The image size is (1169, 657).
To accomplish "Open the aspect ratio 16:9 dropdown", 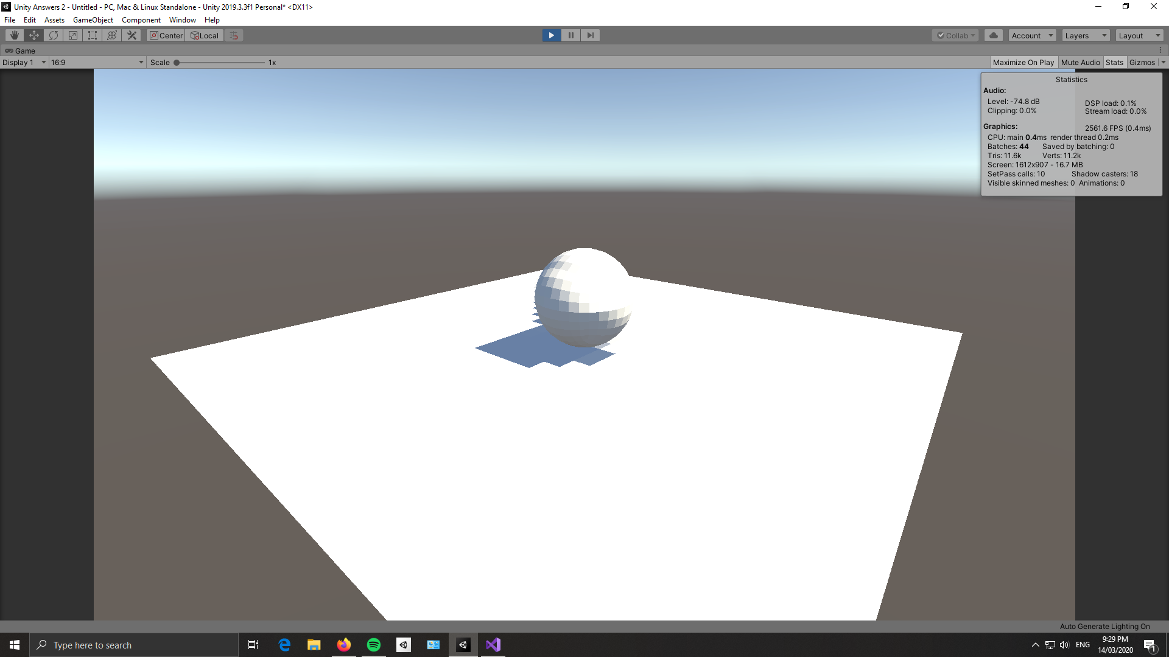I will tap(96, 62).
